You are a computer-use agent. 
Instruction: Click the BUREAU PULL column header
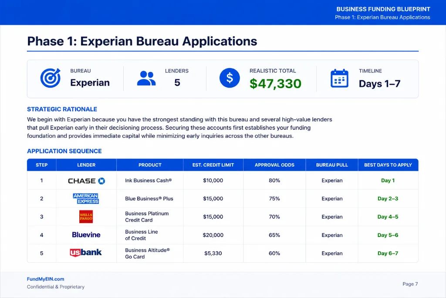[332, 165]
